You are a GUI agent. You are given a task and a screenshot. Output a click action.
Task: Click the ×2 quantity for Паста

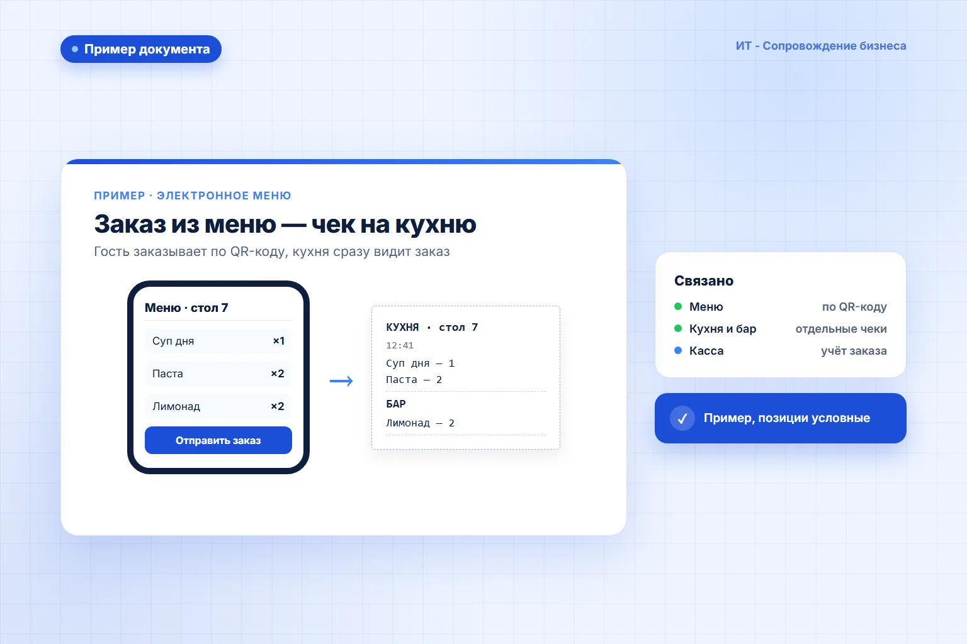point(278,374)
